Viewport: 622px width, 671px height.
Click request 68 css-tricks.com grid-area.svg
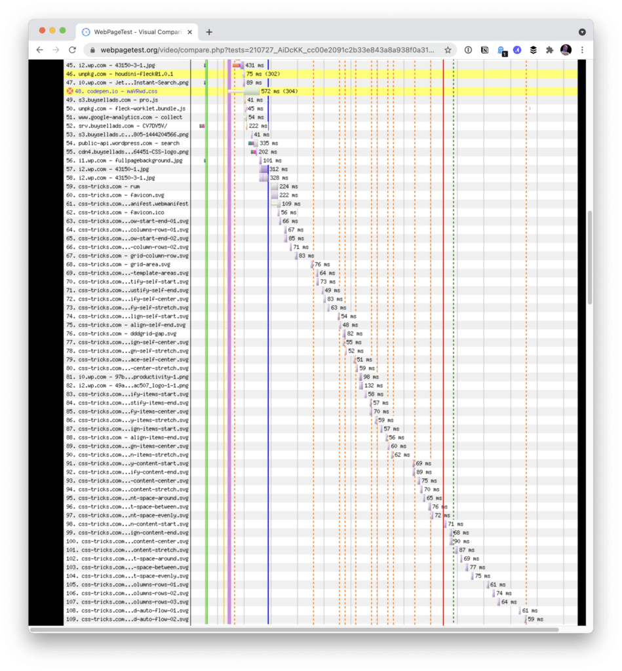tap(118, 265)
